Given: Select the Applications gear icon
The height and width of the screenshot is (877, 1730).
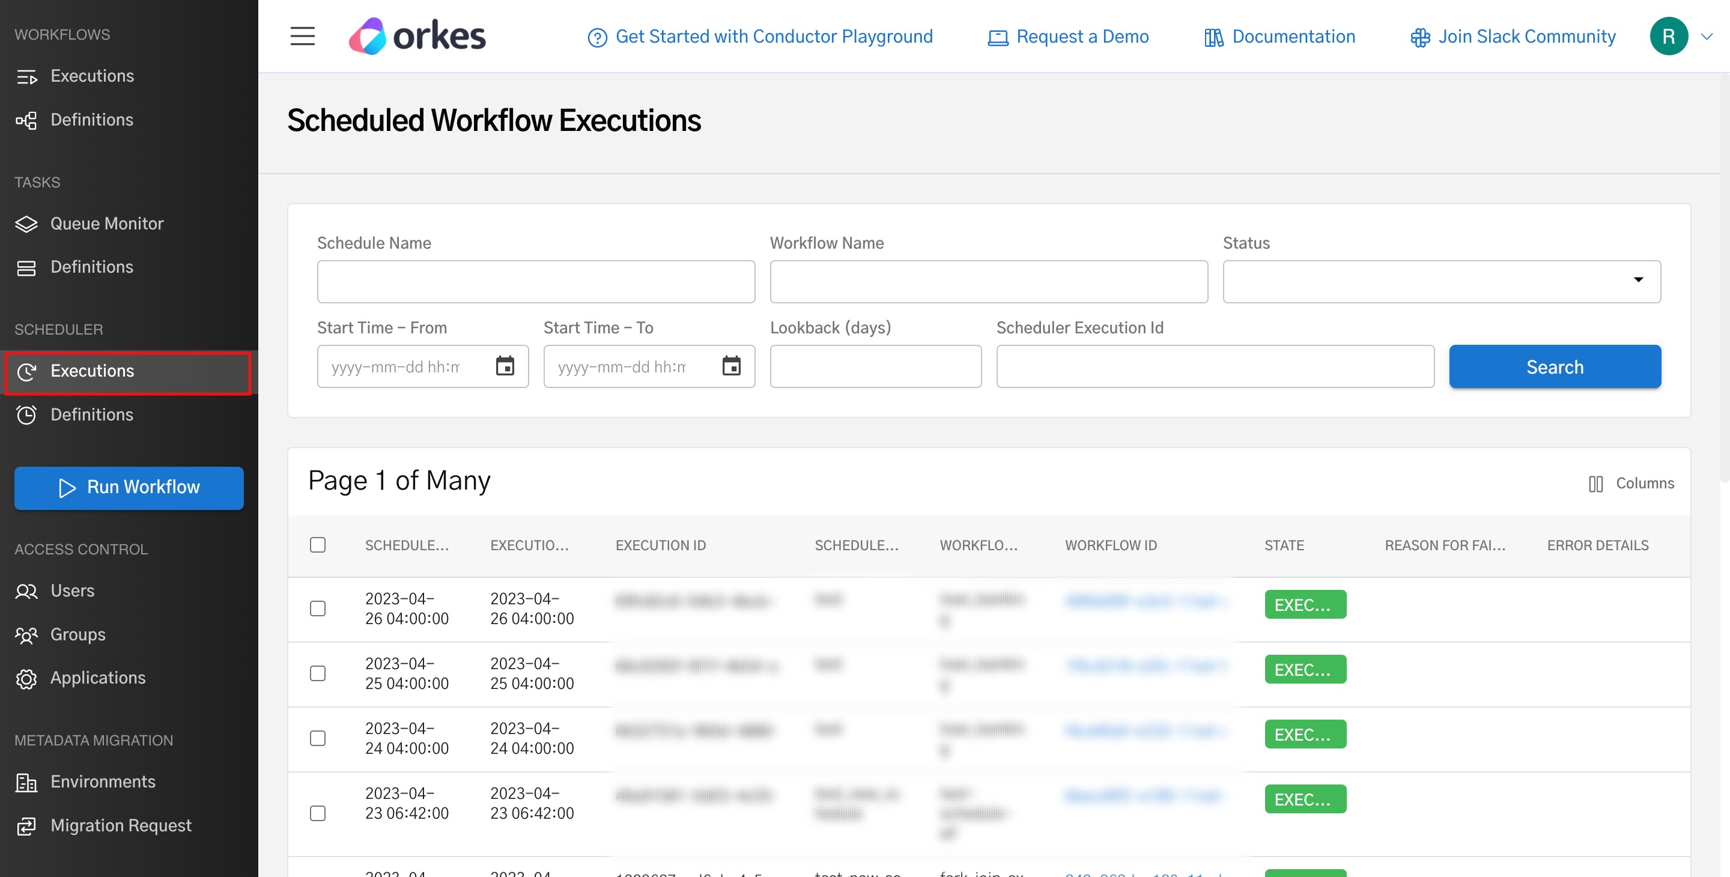Looking at the screenshot, I should pyautogui.click(x=27, y=678).
